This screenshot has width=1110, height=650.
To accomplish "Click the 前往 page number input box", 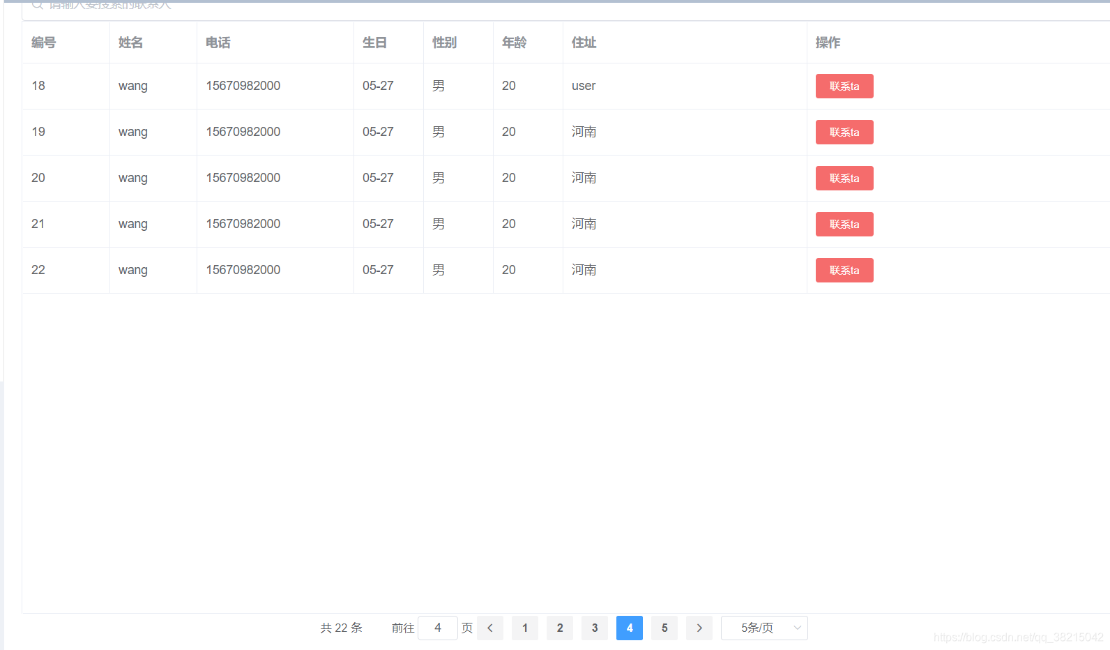I will tap(438, 628).
